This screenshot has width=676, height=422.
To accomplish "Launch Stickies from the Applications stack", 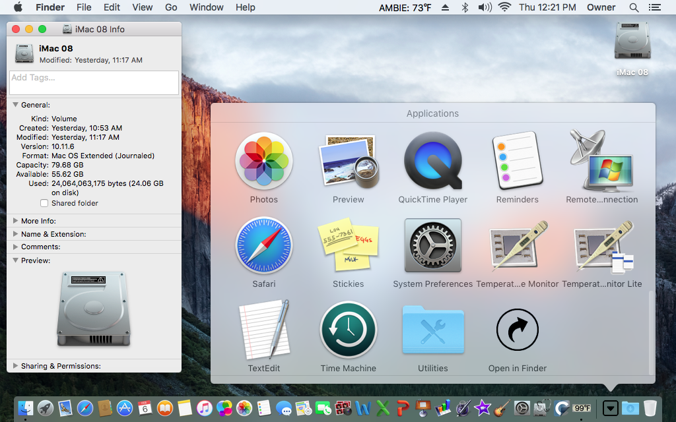I will (349, 245).
